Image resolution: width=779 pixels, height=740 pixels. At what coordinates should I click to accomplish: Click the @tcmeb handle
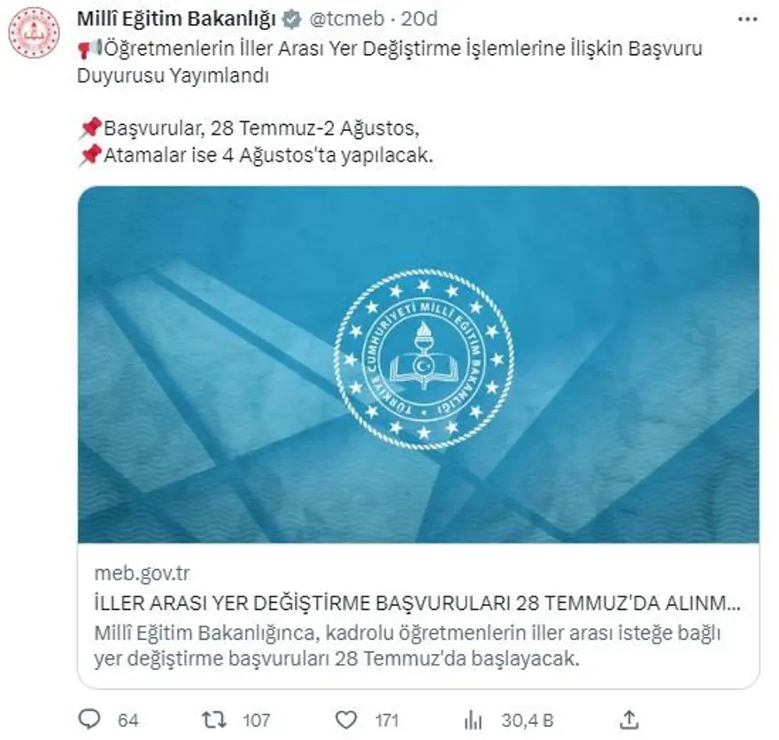tap(347, 19)
